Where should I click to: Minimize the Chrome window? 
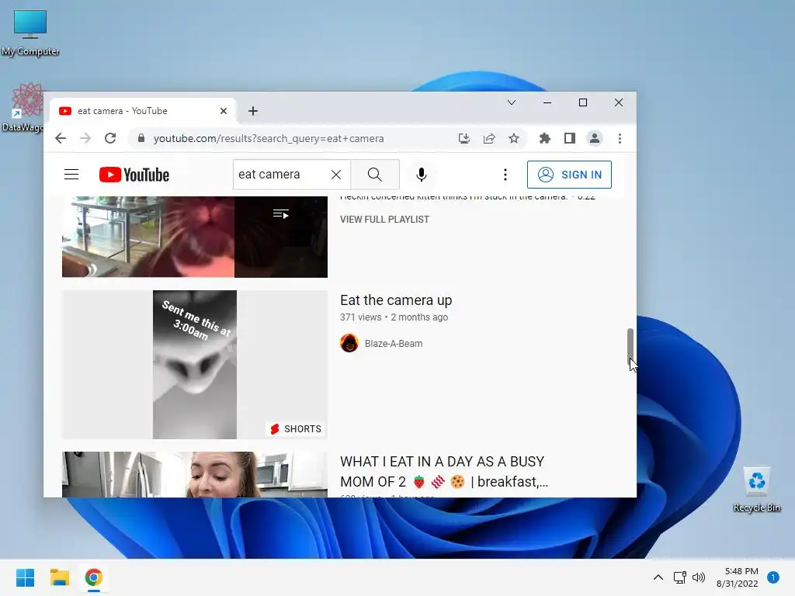click(547, 102)
